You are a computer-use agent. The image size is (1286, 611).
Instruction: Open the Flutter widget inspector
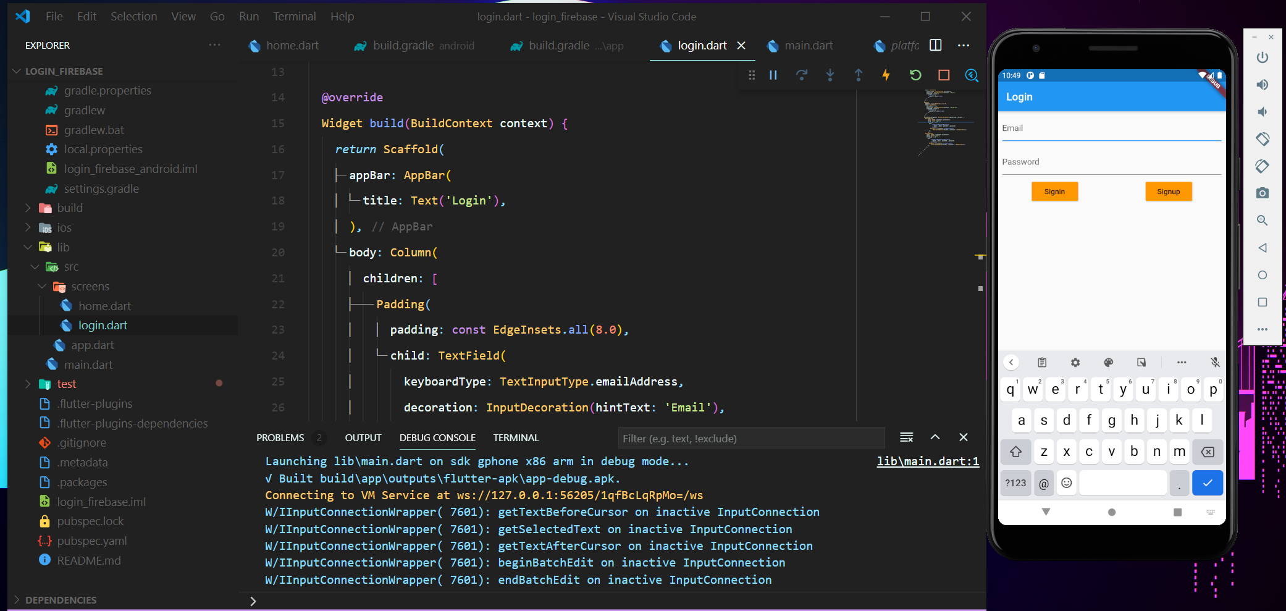971,75
